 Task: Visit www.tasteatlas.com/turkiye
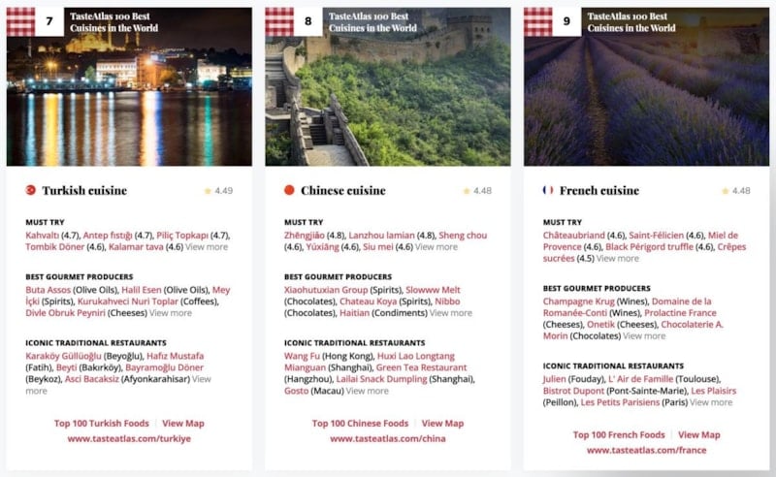point(129,438)
